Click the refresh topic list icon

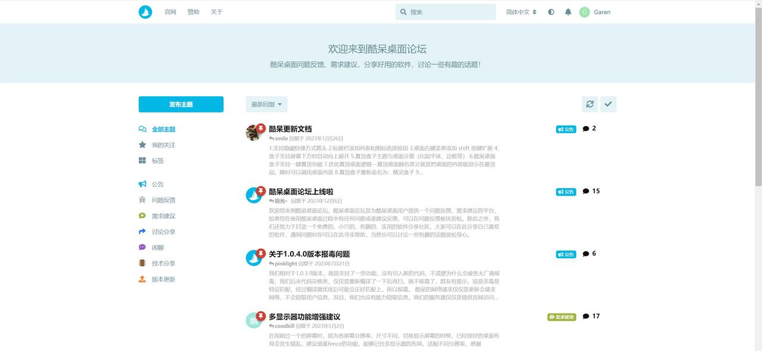[589, 104]
